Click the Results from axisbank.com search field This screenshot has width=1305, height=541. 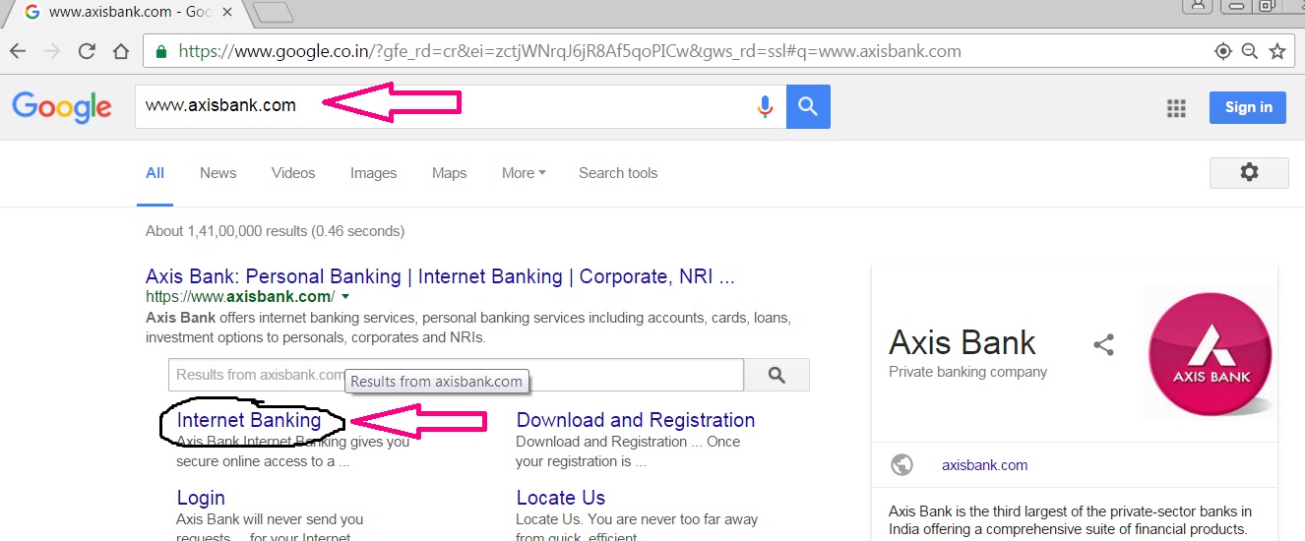pyautogui.click(x=456, y=375)
